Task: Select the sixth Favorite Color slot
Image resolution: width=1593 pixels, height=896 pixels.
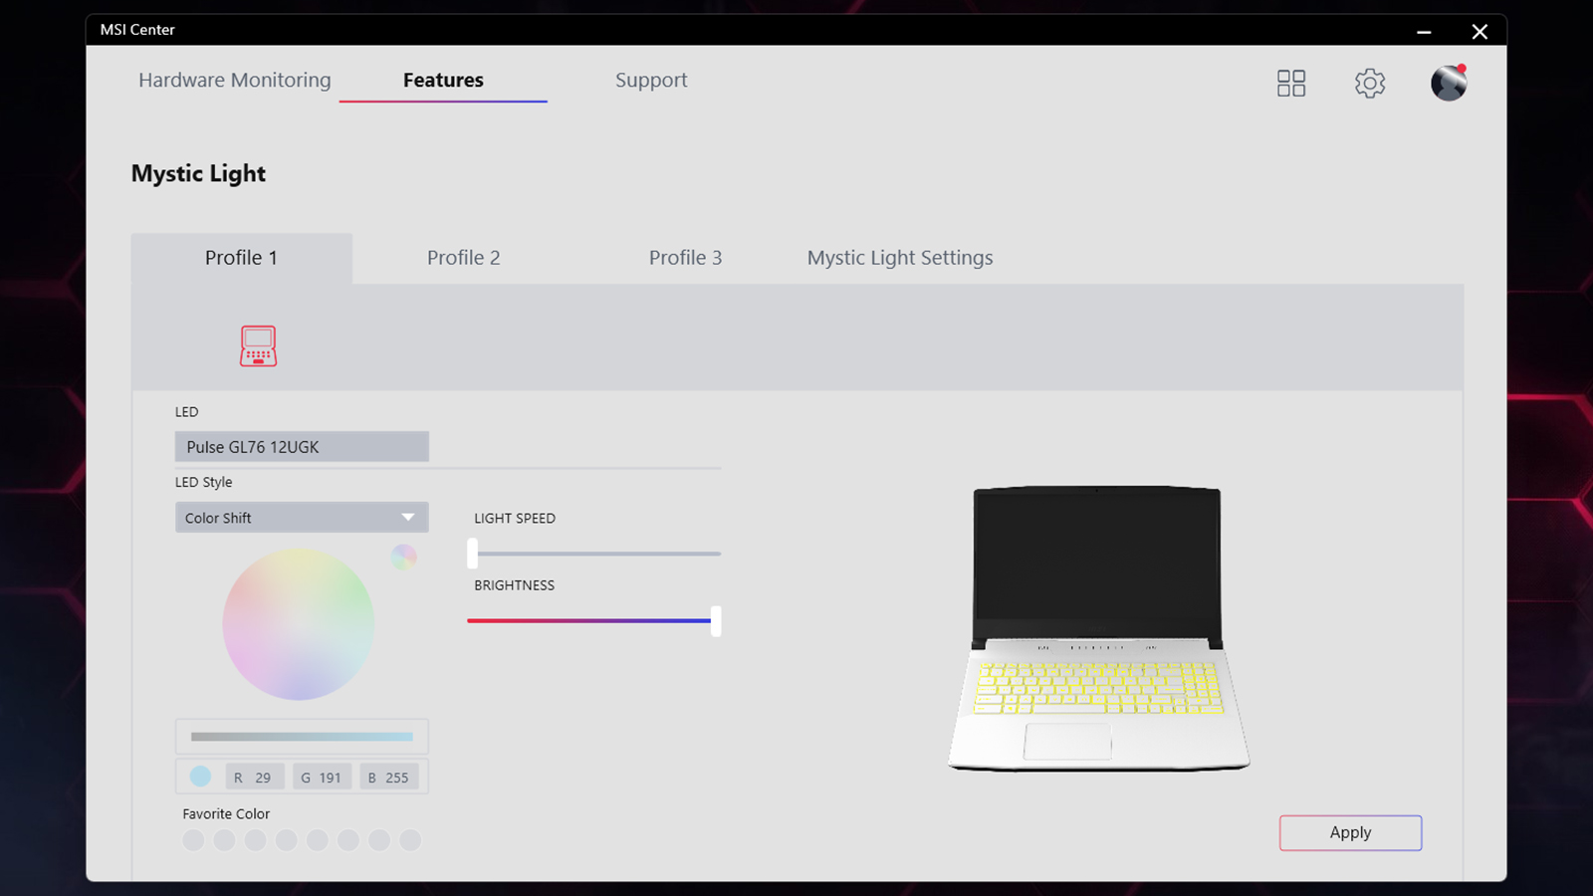Action: 348,840
